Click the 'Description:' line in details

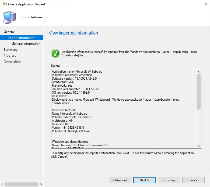tap(59, 96)
